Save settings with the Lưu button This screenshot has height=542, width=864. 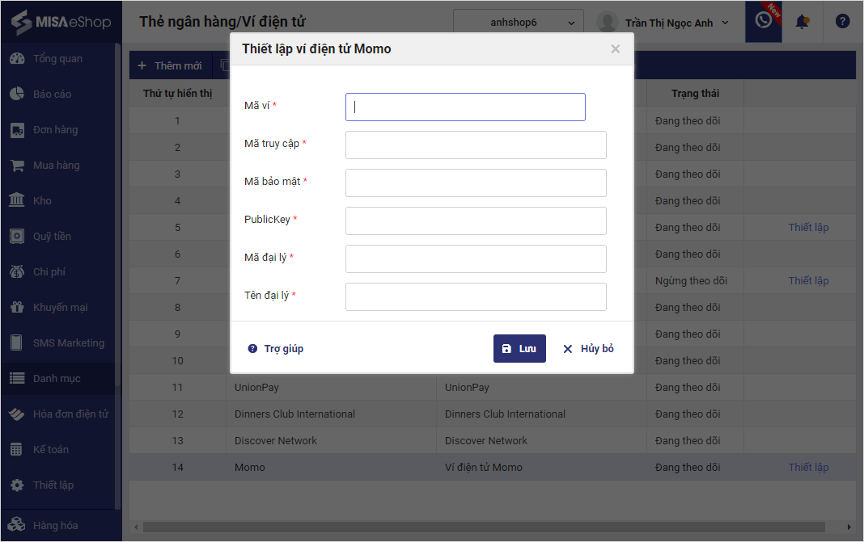coord(519,348)
